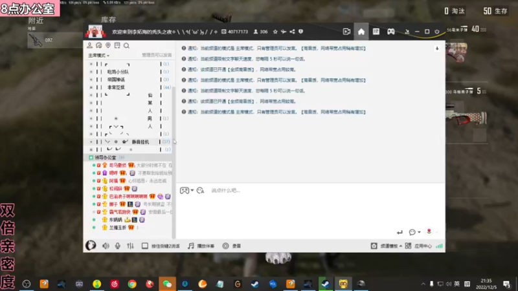Toggle the push-to-talk checkbox in bottom bar

click(x=145, y=246)
